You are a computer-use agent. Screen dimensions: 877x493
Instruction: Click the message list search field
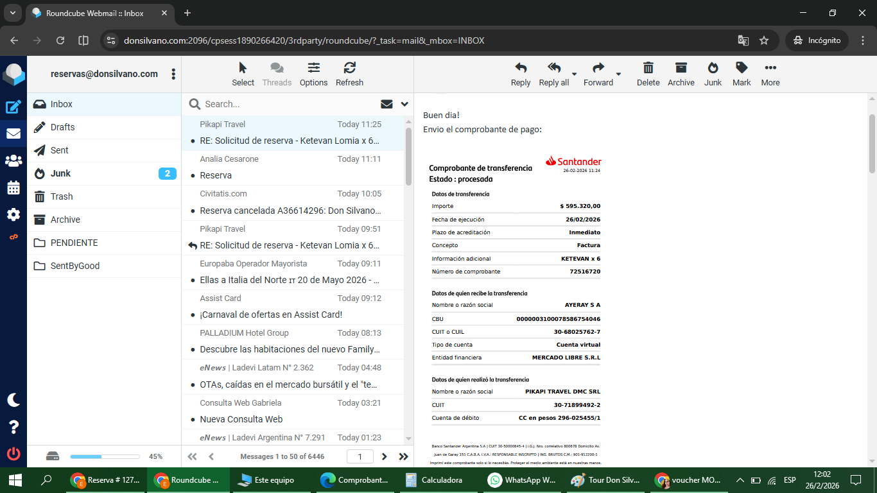289,104
